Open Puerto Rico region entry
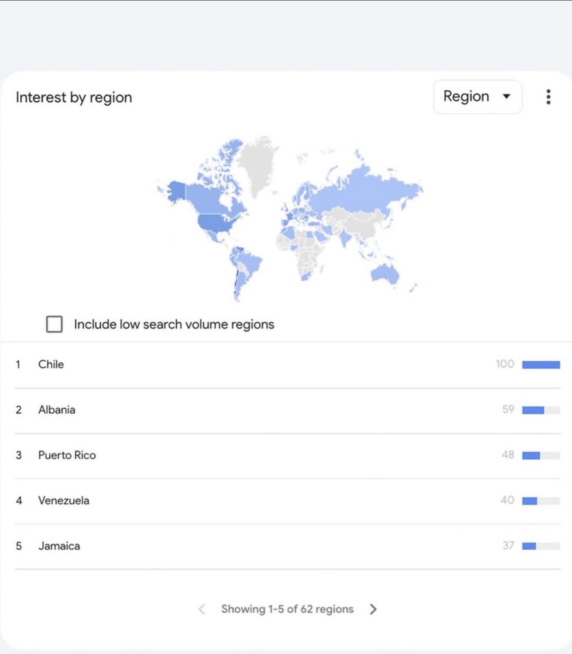Viewport: 572px width, 654px height. coord(288,455)
